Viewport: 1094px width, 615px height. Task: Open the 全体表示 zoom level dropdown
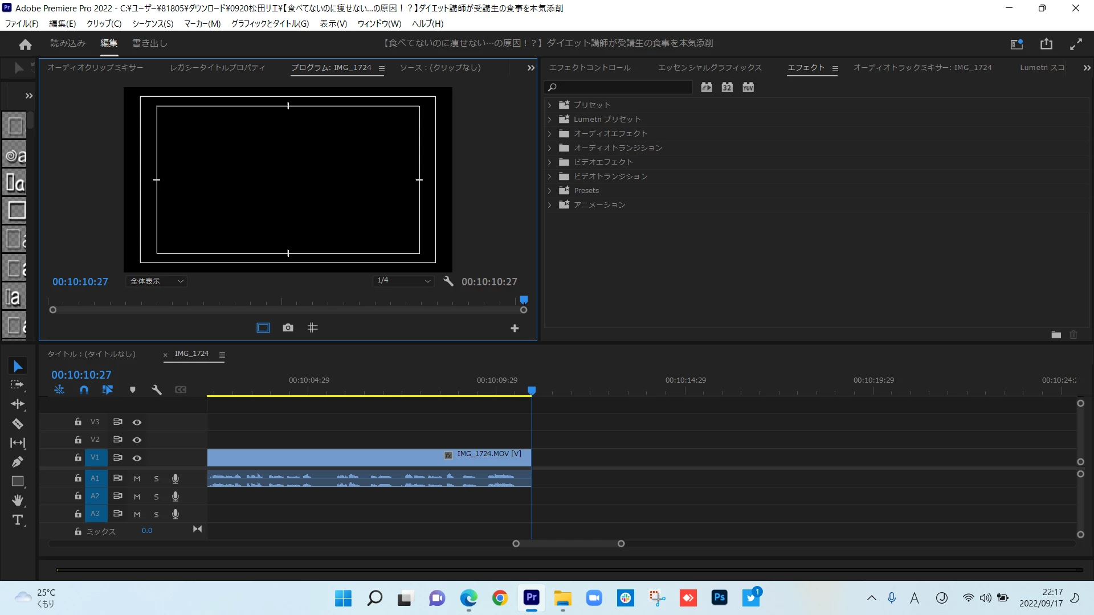point(157,281)
